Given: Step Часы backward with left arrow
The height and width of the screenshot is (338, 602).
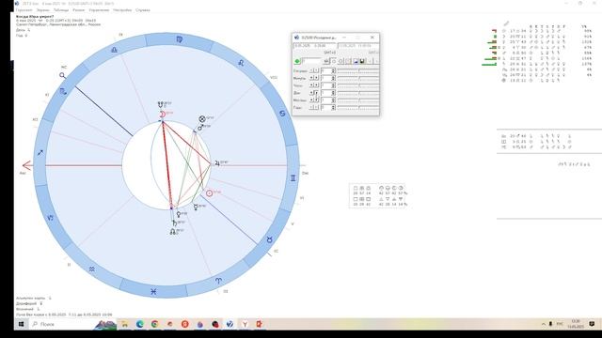Looking at the screenshot, I should 311,85.
